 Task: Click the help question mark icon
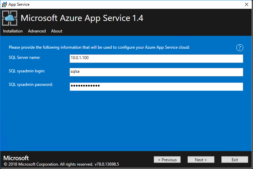coord(239,48)
